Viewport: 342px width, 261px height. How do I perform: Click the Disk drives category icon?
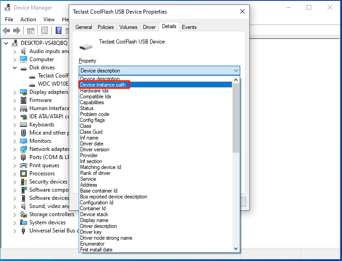[x=24, y=68]
